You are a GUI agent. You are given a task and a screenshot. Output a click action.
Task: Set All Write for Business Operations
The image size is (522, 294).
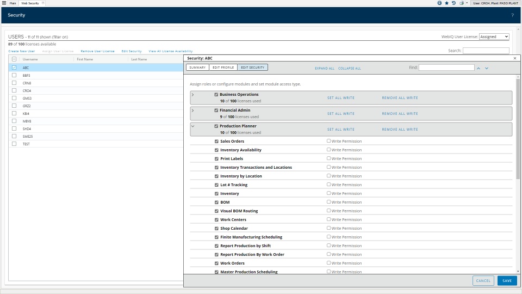tap(341, 98)
